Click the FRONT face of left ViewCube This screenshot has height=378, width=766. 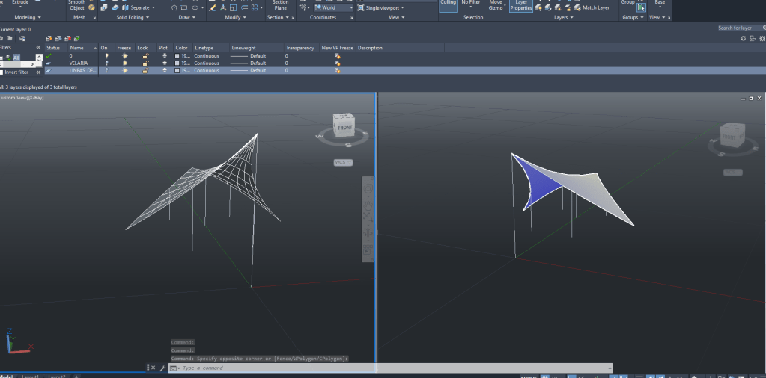tap(345, 127)
